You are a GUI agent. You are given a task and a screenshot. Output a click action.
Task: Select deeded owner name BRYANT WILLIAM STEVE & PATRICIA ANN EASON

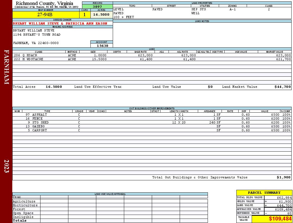point(60,23)
